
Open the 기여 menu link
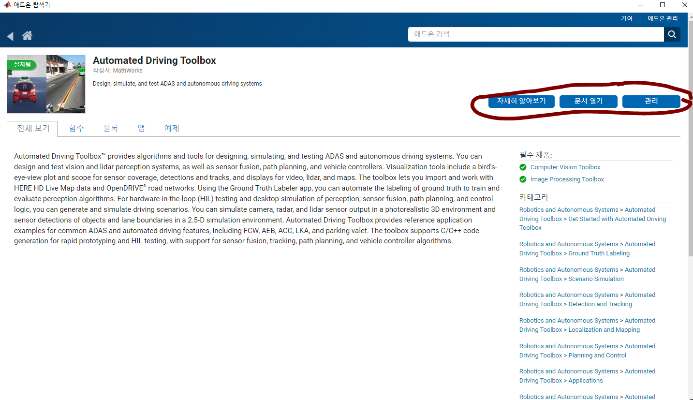click(x=627, y=18)
